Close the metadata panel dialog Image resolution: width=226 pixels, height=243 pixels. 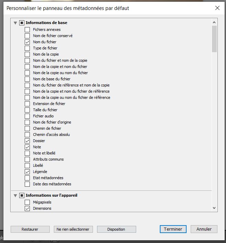click(217, 8)
